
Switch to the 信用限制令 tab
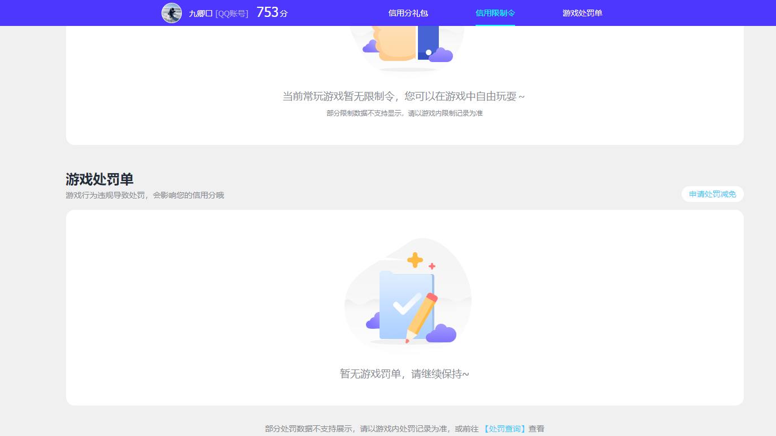tap(495, 12)
